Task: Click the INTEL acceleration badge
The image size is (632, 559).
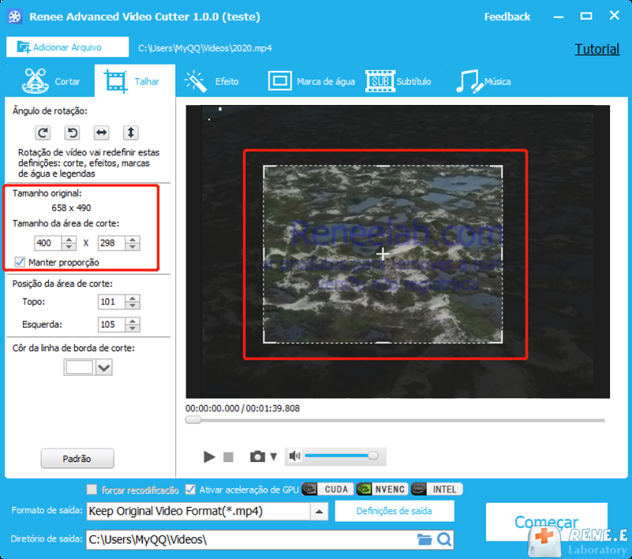Action: [437, 489]
